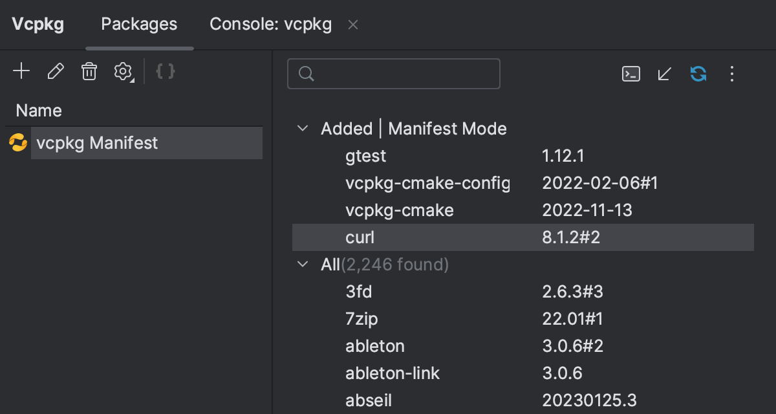The width and height of the screenshot is (776, 414).
Task: Click the plus icon to add vcpkg repository
Action: pyautogui.click(x=21, y=71)
